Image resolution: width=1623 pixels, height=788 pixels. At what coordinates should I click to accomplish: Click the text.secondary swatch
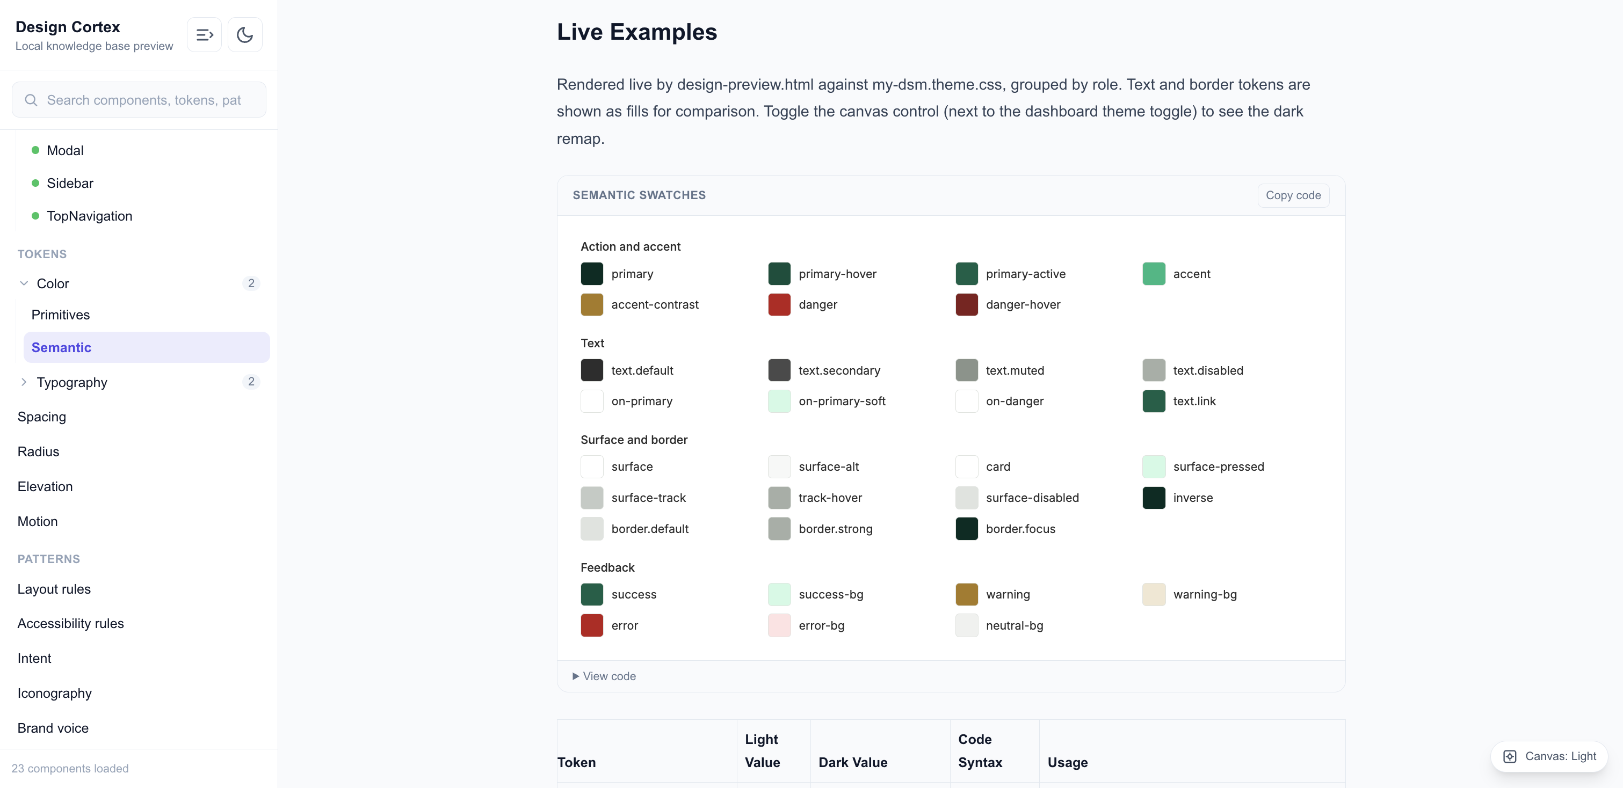779,370
